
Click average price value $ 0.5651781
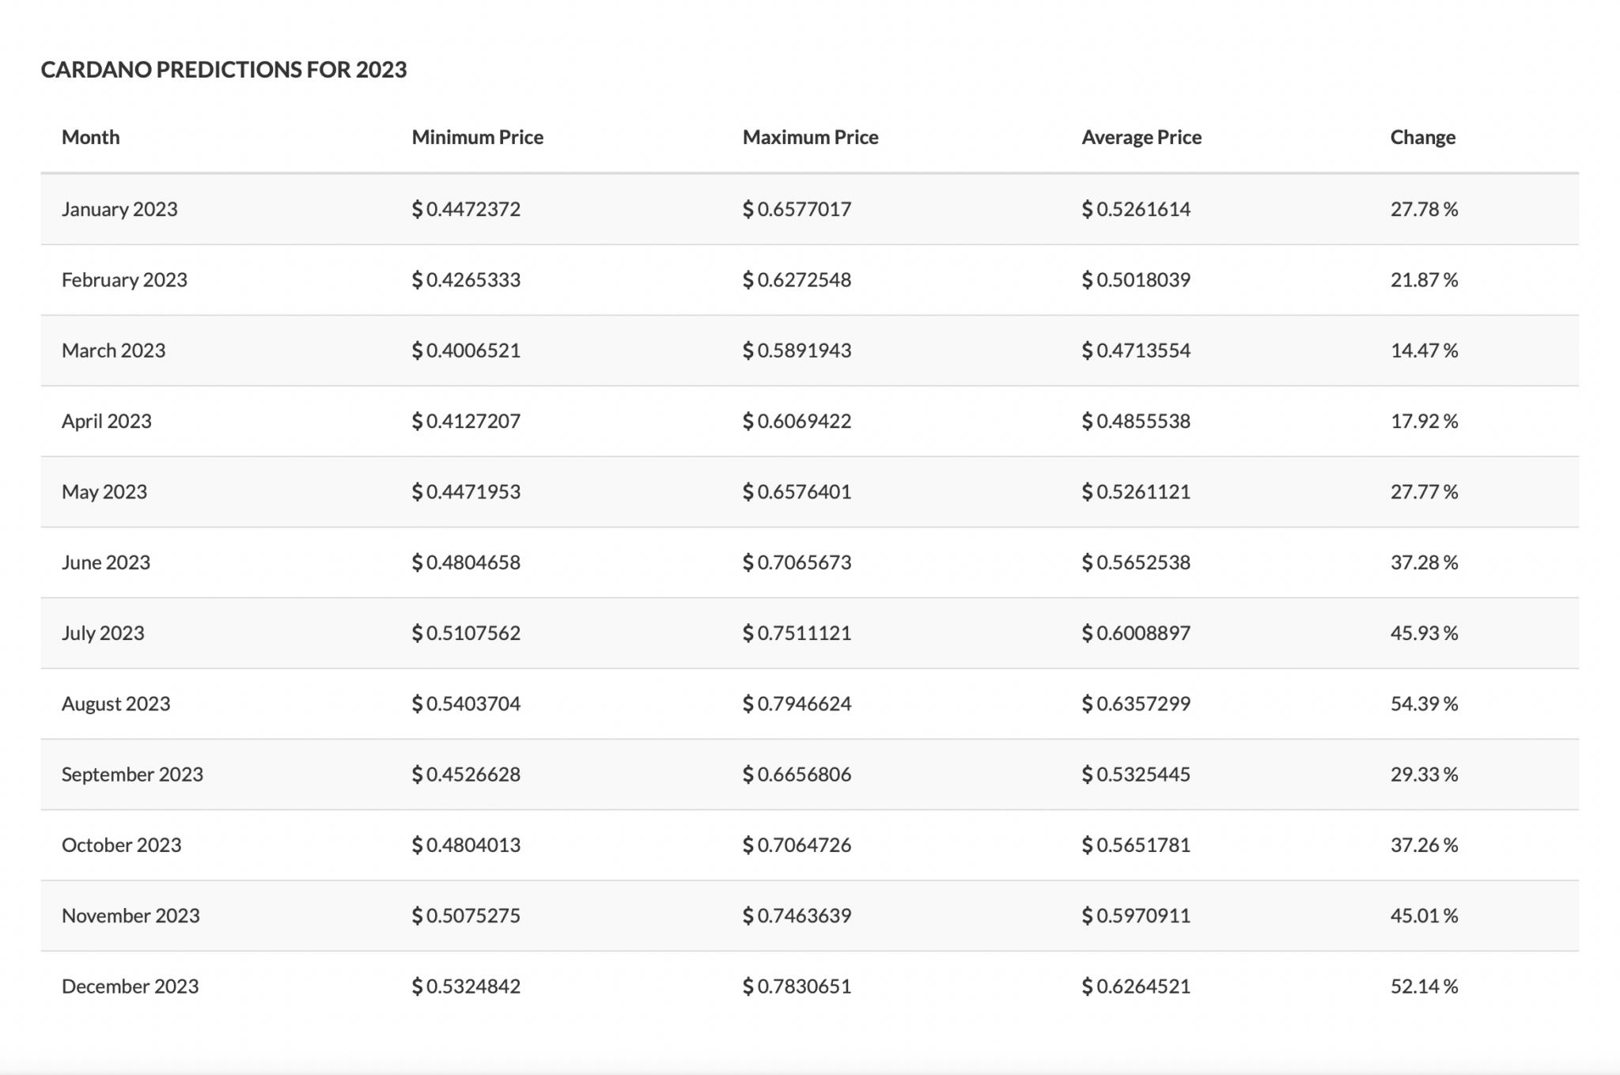(1137, 845)
